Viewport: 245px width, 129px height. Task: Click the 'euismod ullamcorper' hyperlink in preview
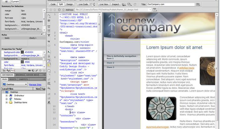click(x=158, y=127)
